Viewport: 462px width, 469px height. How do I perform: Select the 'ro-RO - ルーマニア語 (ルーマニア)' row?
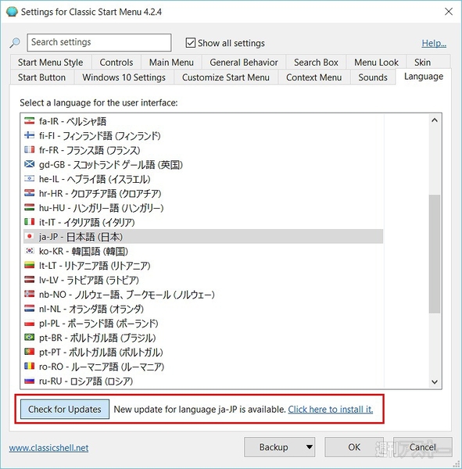click(203, 367)
